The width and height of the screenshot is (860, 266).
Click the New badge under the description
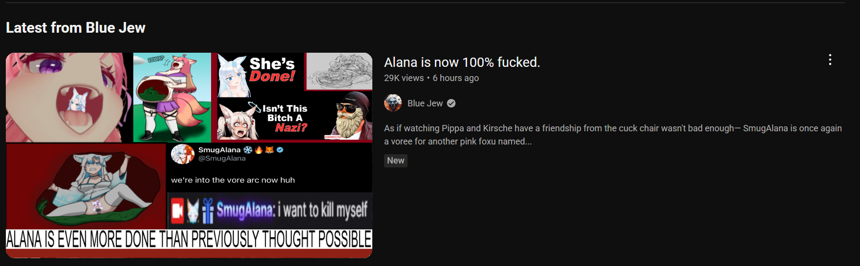(x=396, y=161)
